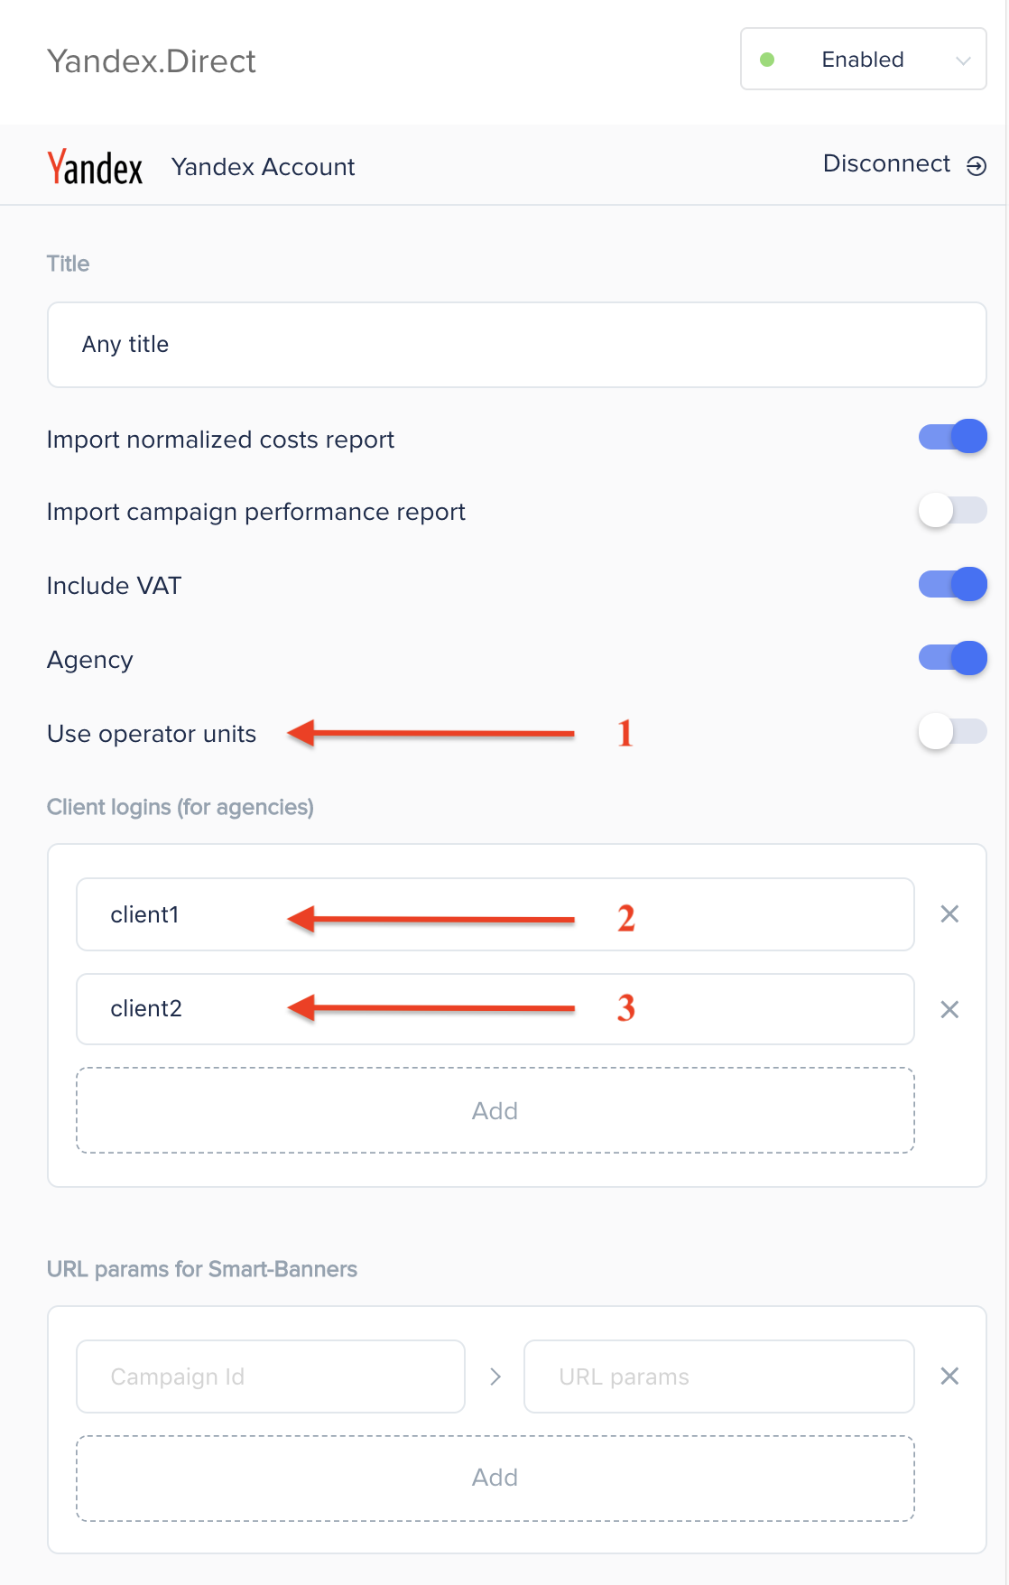Image resolution: width=1009 pixels, height=1585 pixels.
Task: Click the Disconnect link
Action: [886, 163]
